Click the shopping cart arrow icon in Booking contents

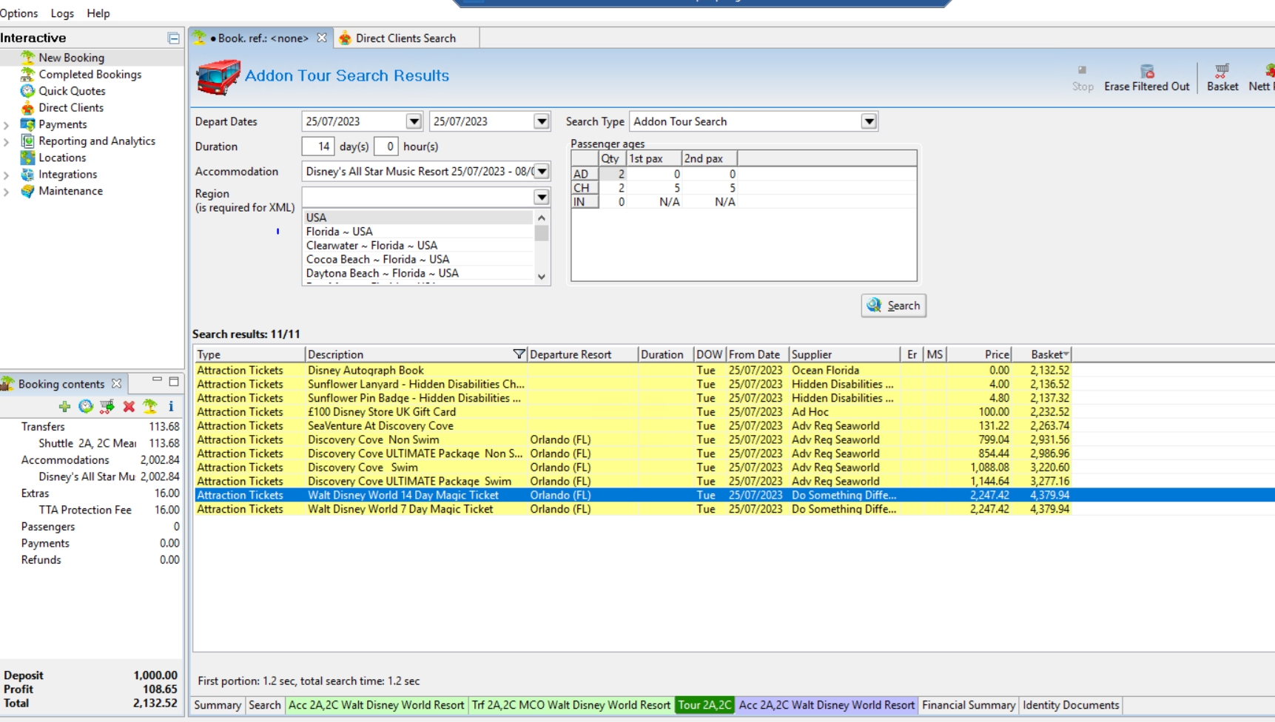point(107,406)
